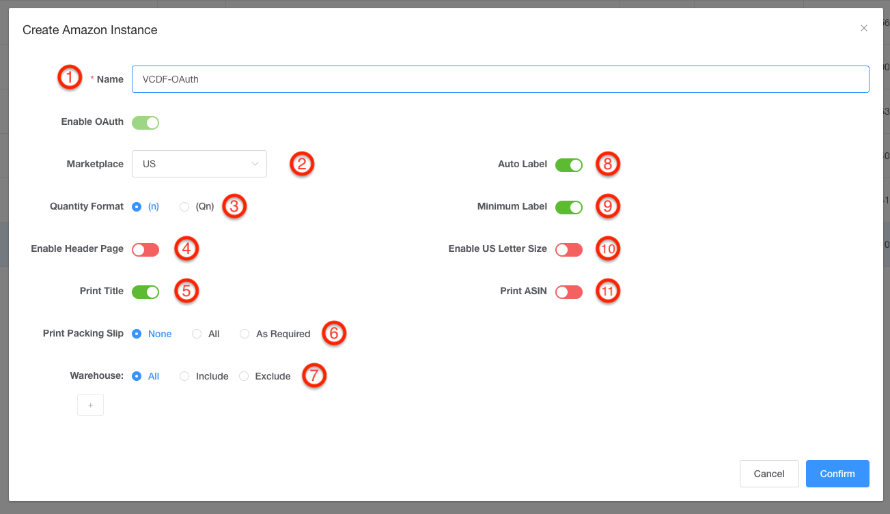Select As Required for packing slip
This screenshot has width=890, height=514.
coord(245,334)
